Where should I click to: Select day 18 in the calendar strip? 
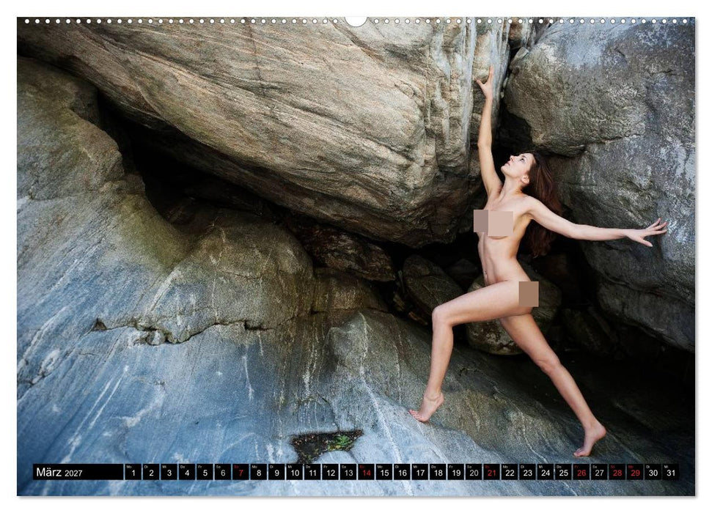(x=438, y=472)
